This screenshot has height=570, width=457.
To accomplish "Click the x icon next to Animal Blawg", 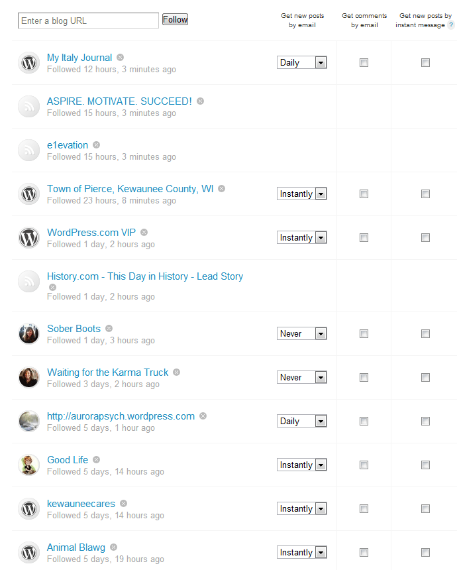I will pos(113,547).
